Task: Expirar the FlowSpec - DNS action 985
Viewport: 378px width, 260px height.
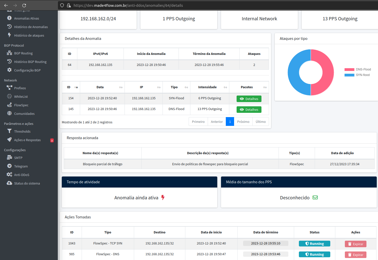Action: click(x=356, y=255)
